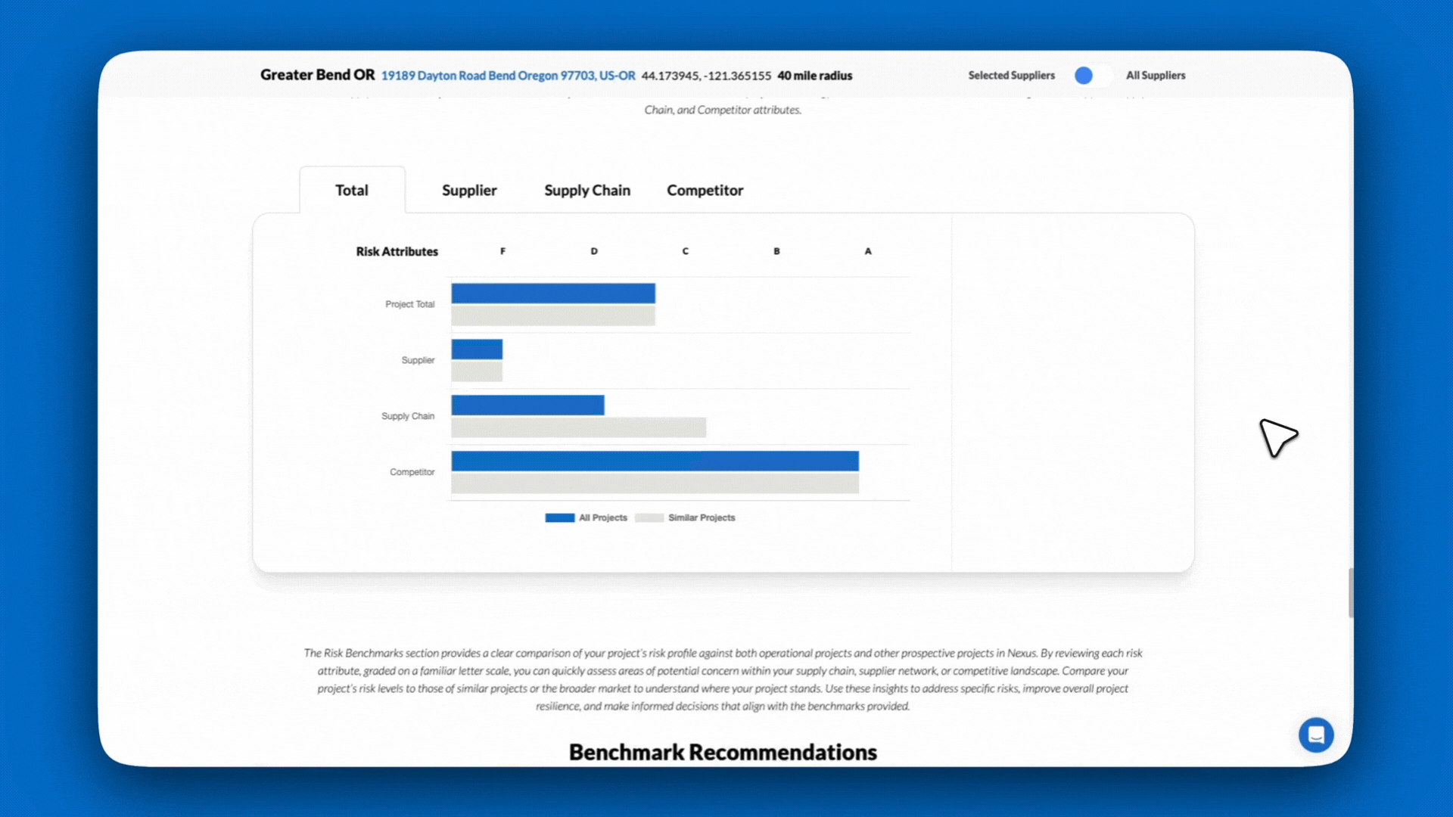Click the blue Supplier bar
Image resolution: width=1453 pixels, height=817 pixels.
[x=477, y=349]
